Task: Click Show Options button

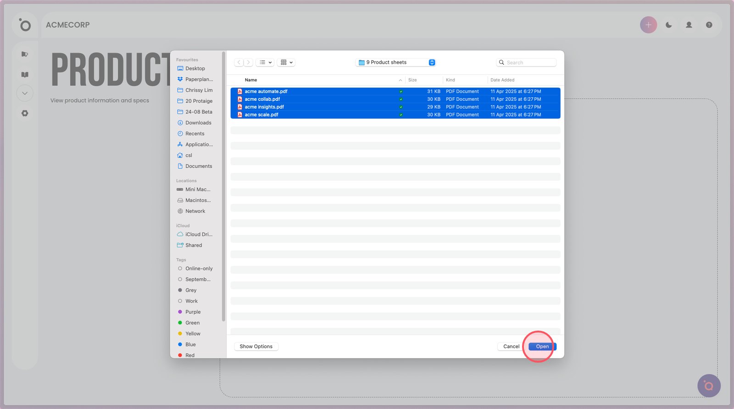Action: click(x=256, y=347)
